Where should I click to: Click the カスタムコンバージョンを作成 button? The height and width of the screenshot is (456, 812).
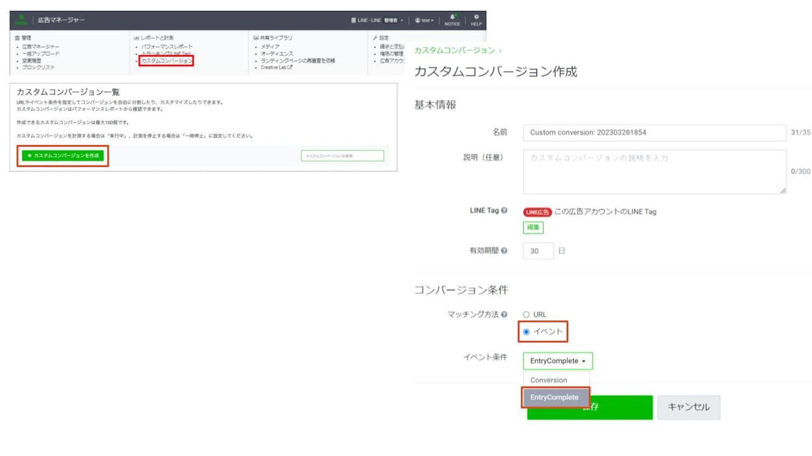pos(63,156)
